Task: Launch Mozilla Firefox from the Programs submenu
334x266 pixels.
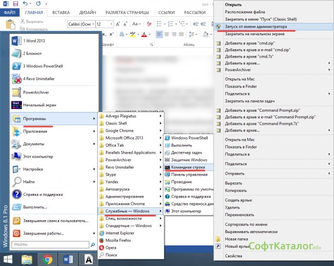Action: 118,240
